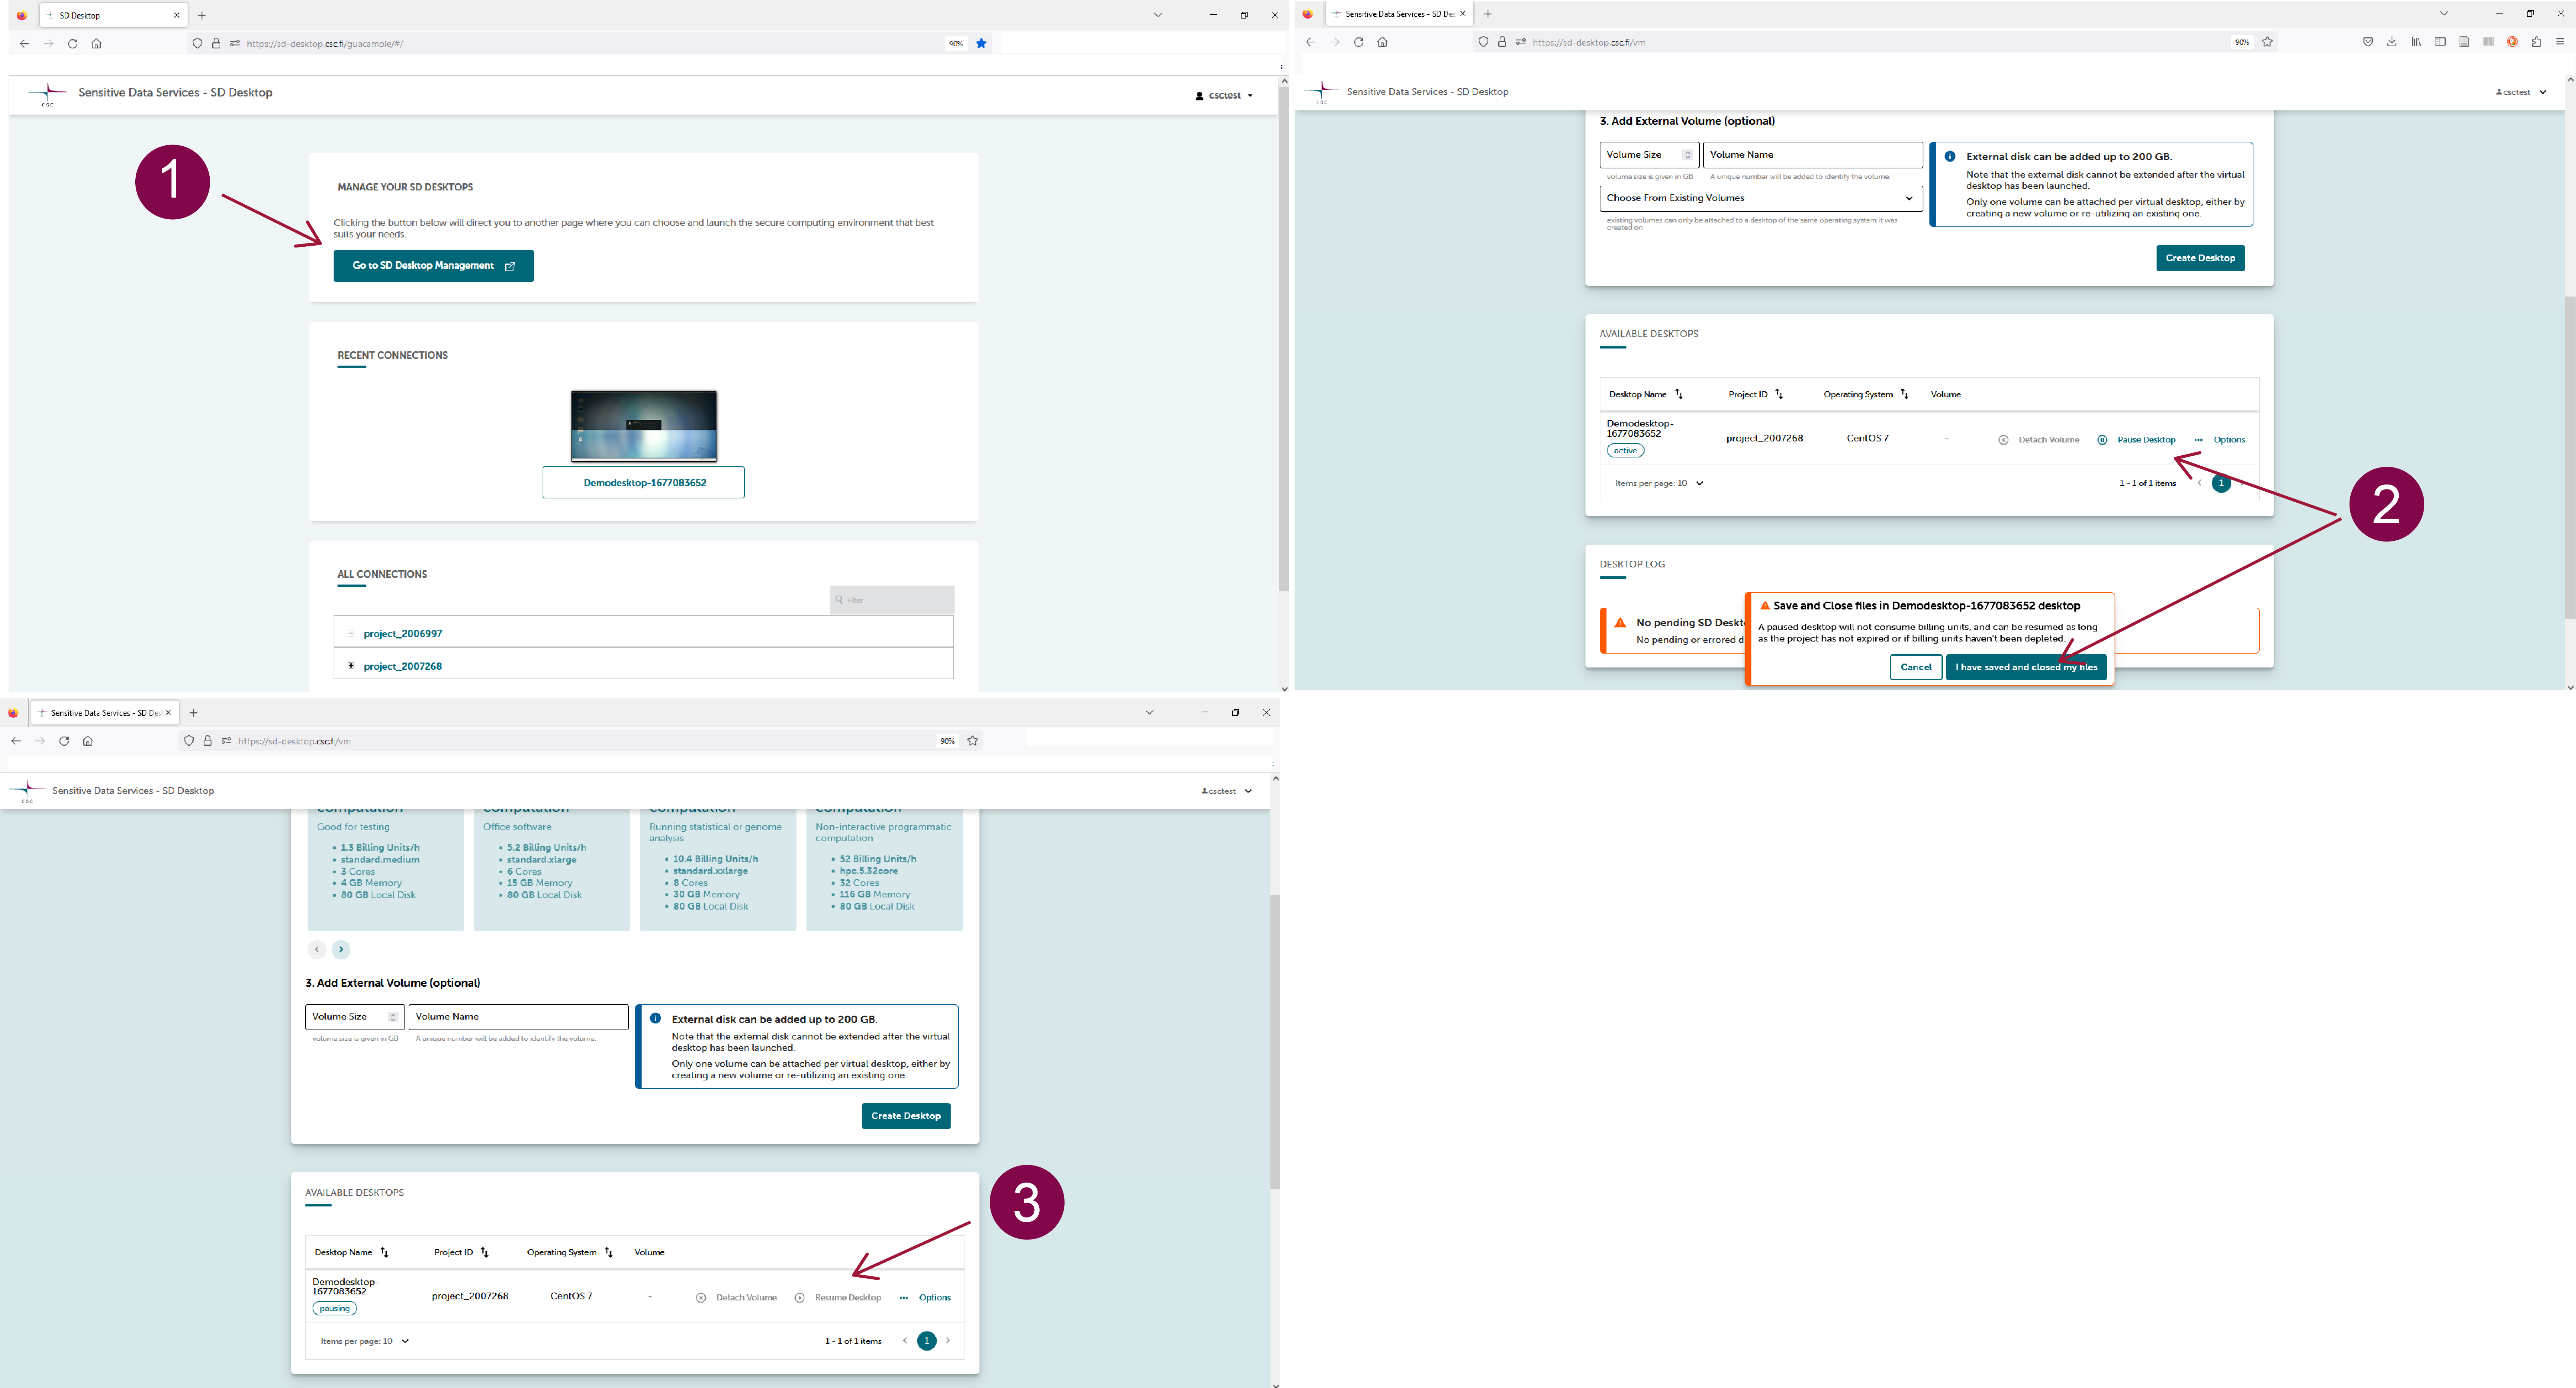Click Create Desktop in the top-right window
Viewport: 2576px width, 1388px height.
[x=2200, y=258]
